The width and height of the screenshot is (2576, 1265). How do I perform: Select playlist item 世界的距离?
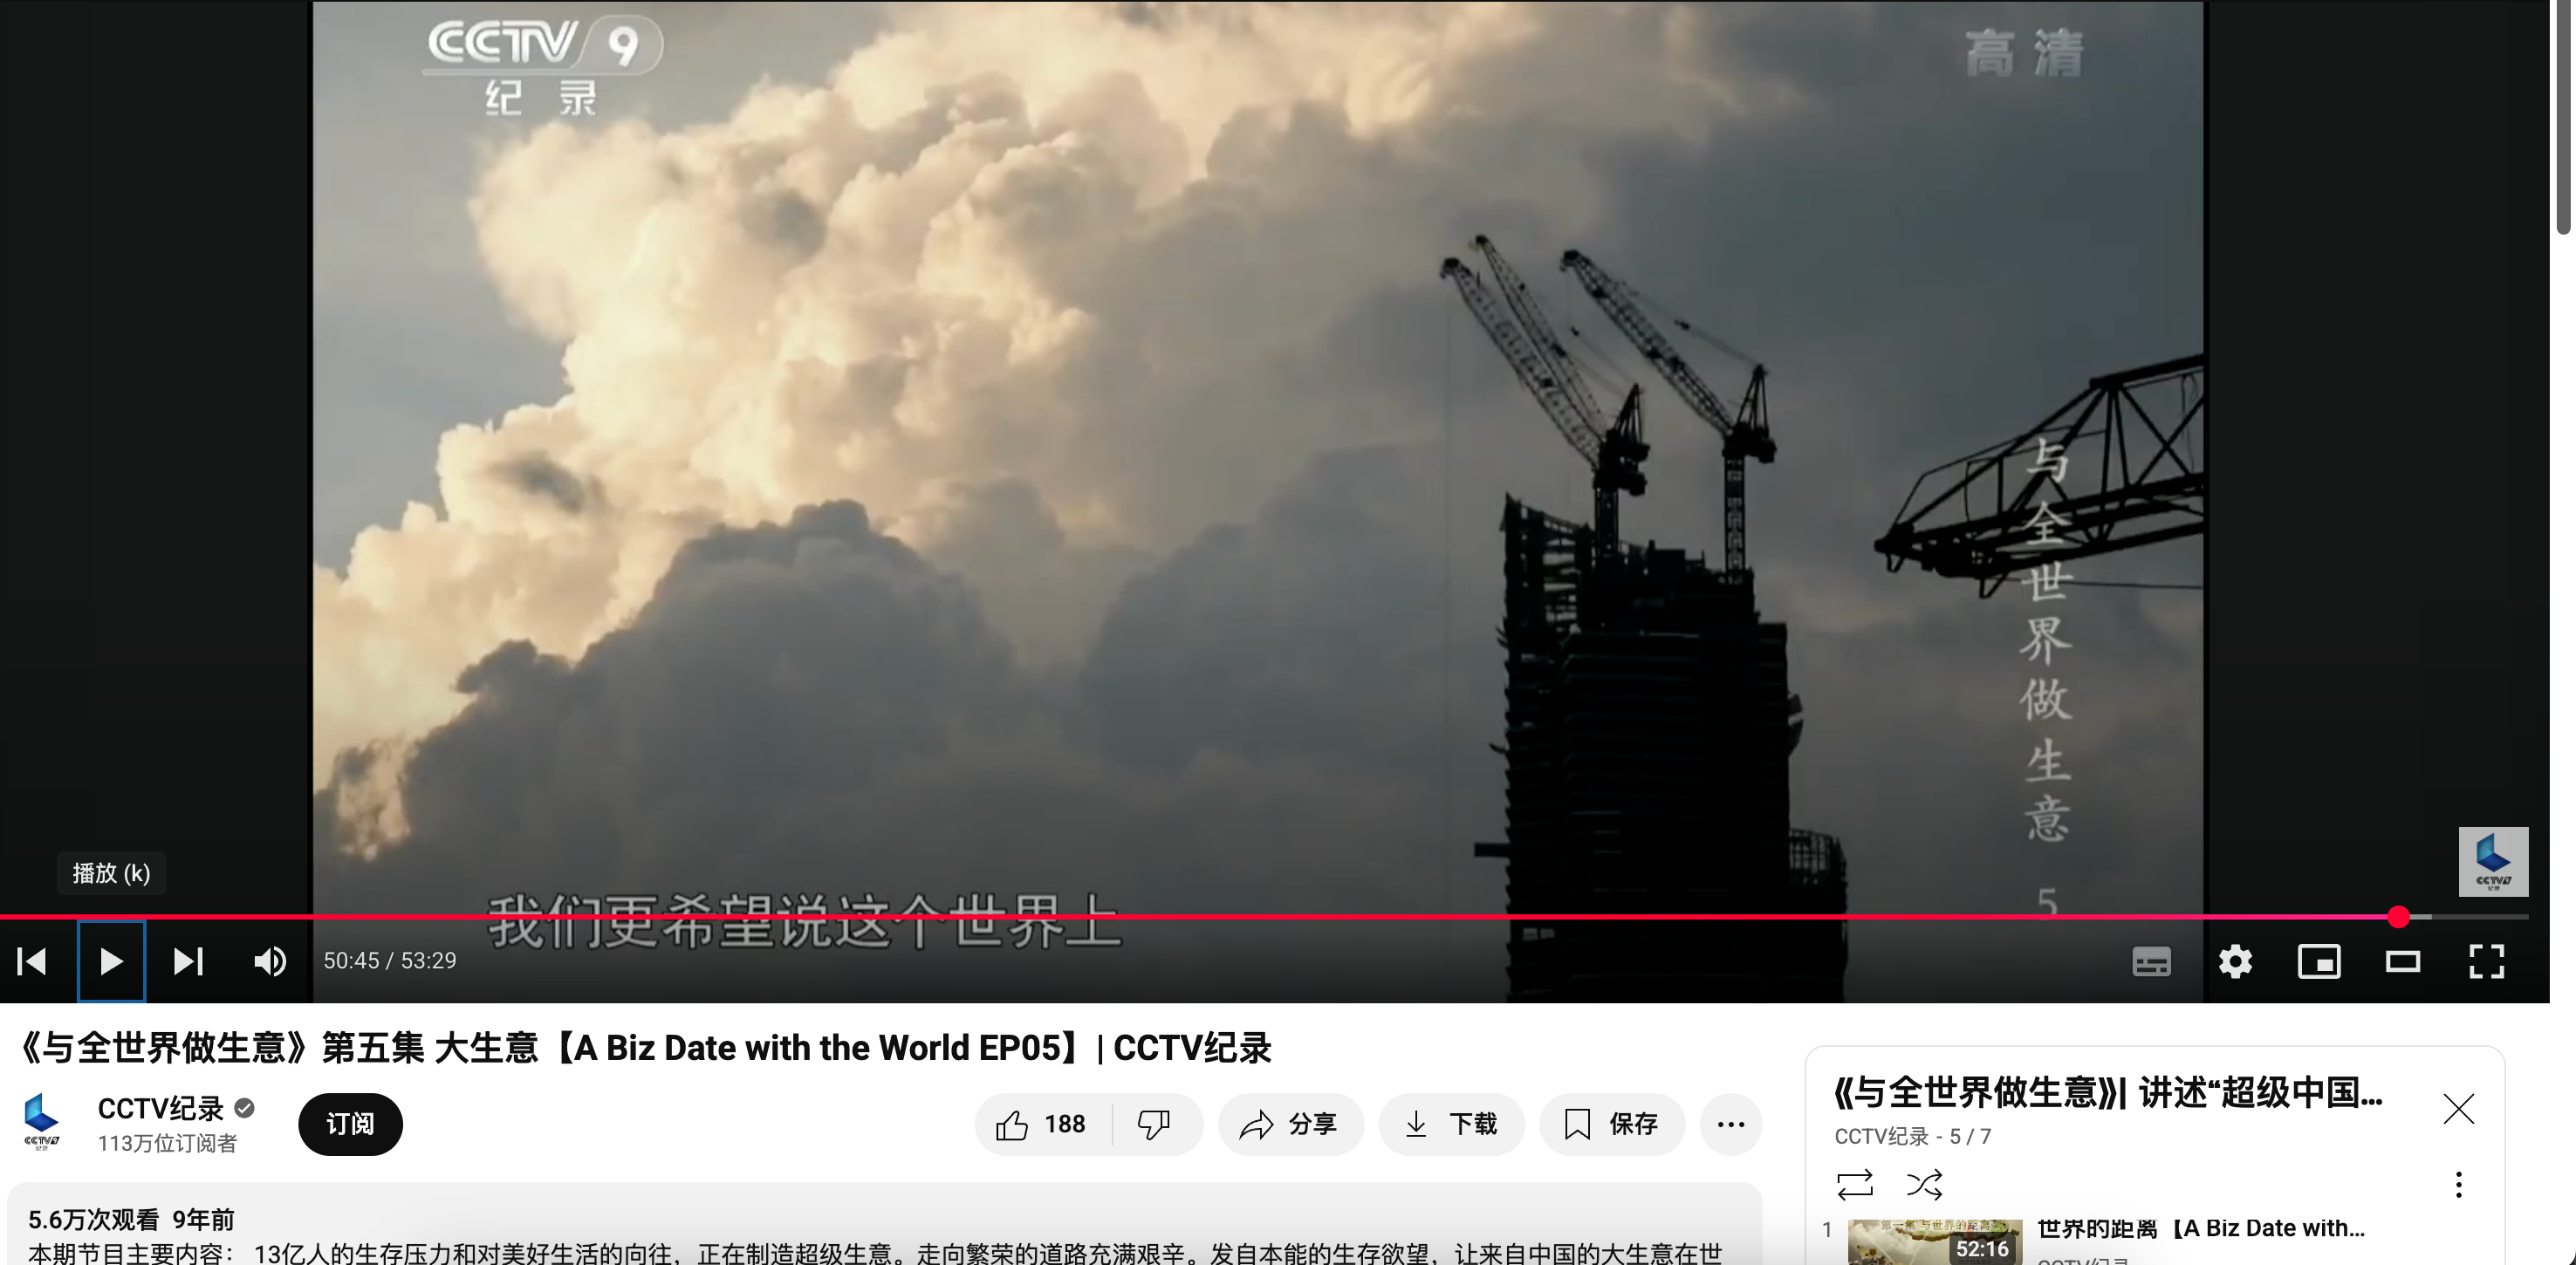click(x=2200, y=1229)
